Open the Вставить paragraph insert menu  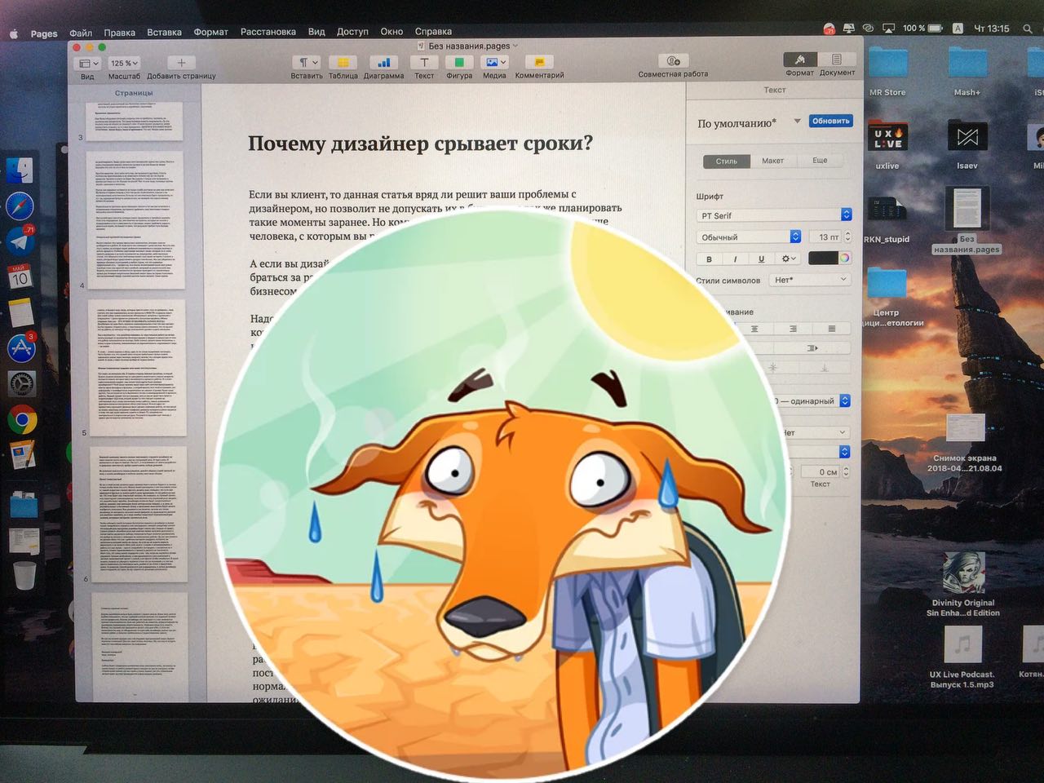pos(307,62)
